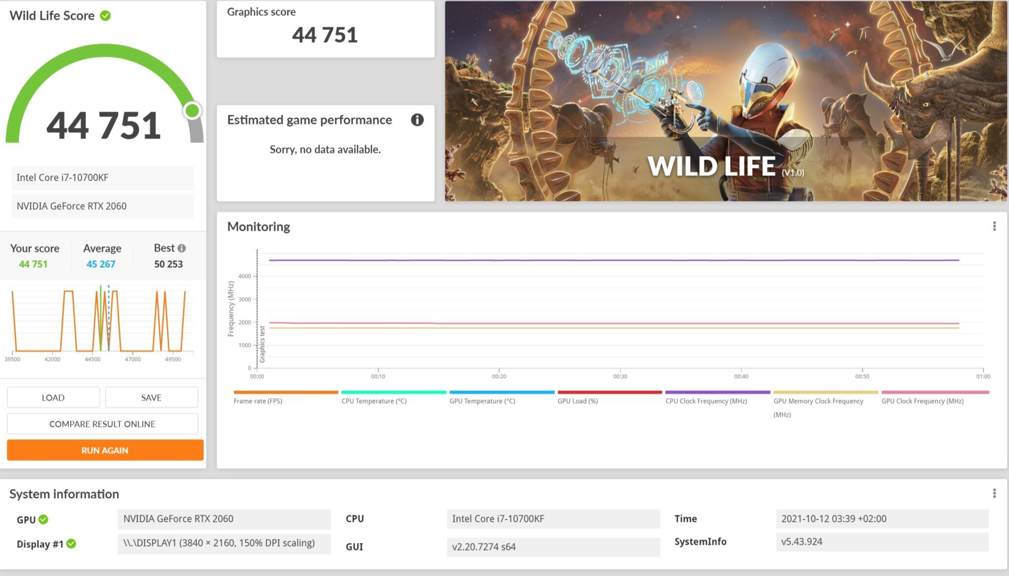Click the SAVE button
This screenshot has width=1009, height=576.
[151, 397]
